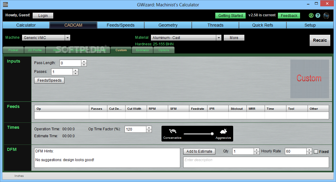Open the Quick Refs tab
The width and height of the screenshot is (336, 182).
263,25
